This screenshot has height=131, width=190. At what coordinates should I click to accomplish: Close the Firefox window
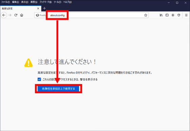186,3
